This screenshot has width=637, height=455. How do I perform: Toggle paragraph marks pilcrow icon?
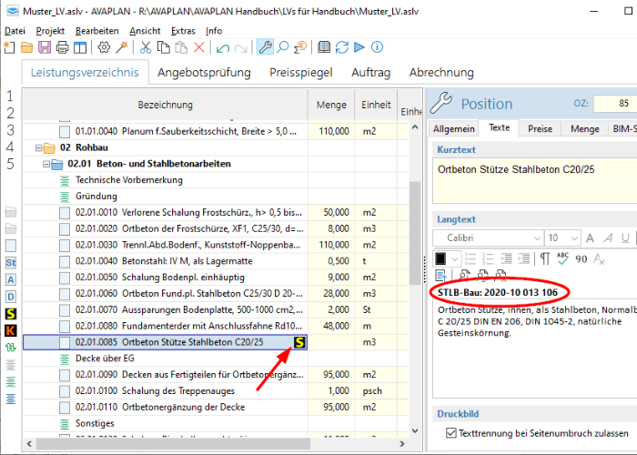tap(545, 258)
